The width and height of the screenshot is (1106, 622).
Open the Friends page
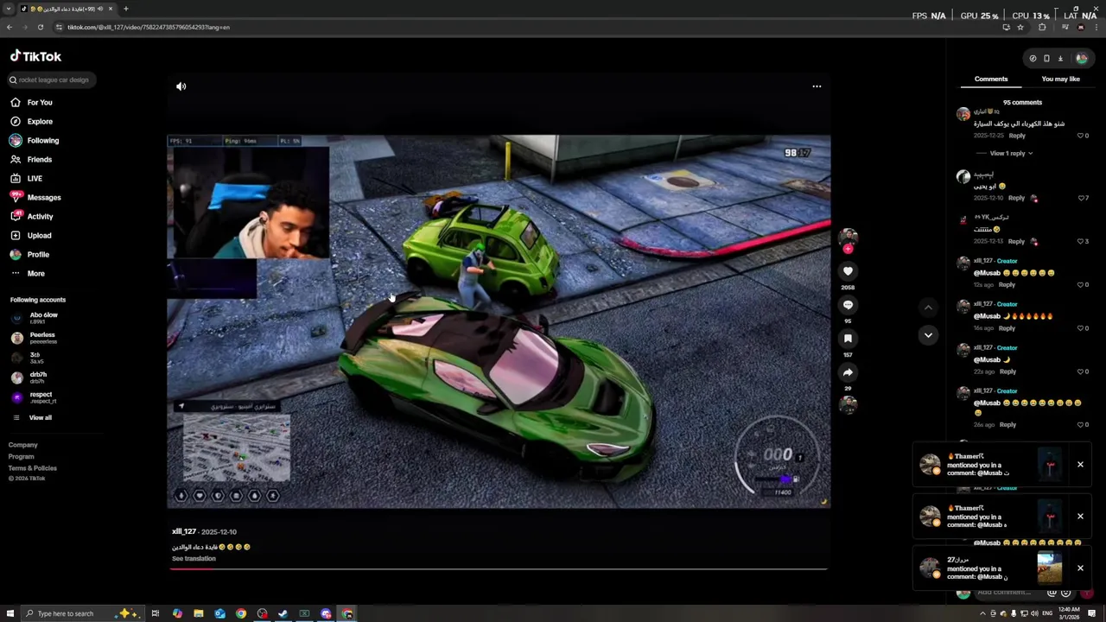[x=31, y=159]
